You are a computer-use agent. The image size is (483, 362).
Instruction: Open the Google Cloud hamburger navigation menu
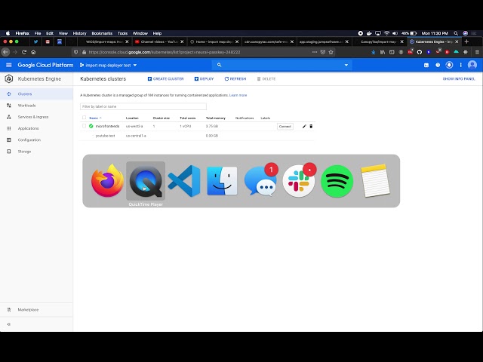pyautogui.click(x=8, y=65)
